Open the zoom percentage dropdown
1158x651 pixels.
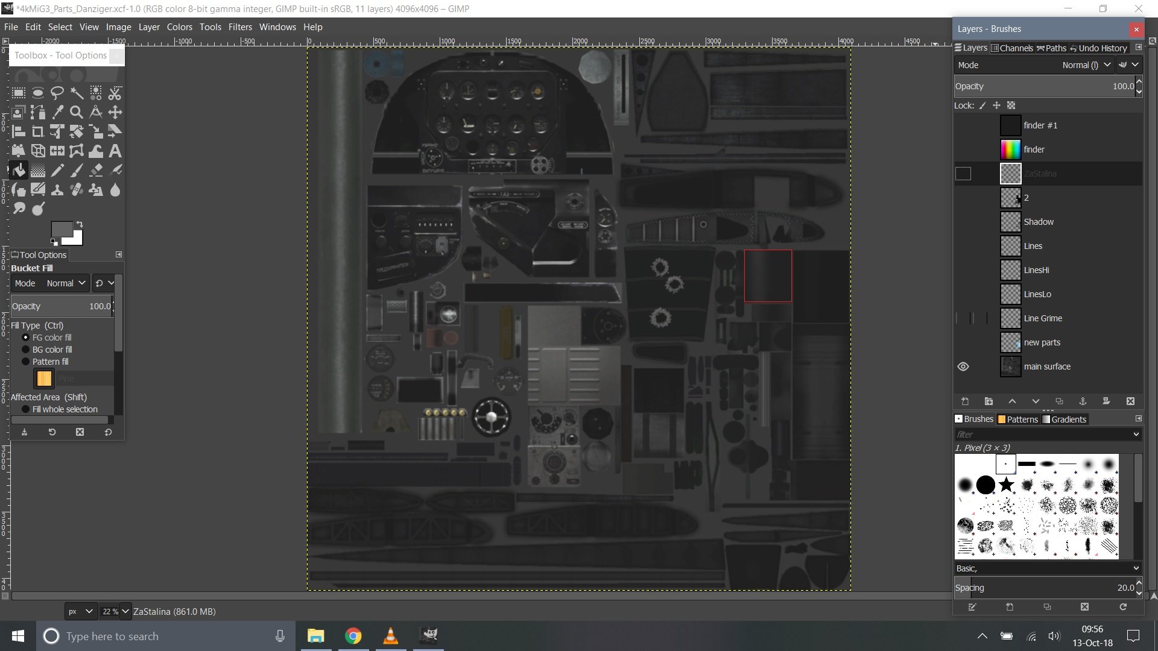coord(125,611)
